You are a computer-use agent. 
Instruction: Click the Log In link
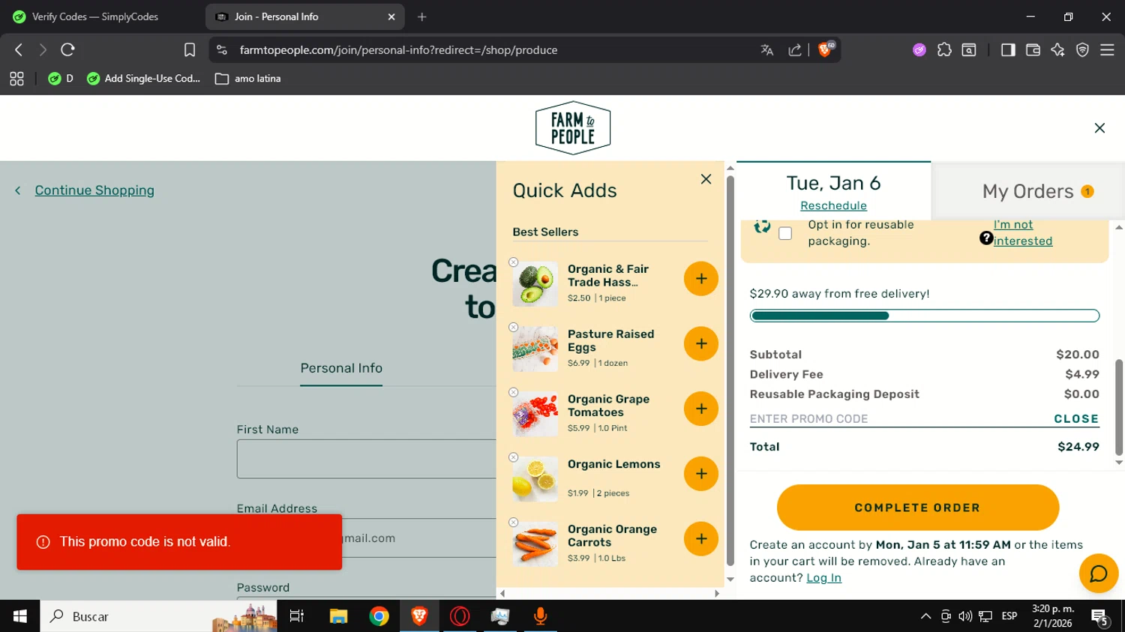coord(823,578)
